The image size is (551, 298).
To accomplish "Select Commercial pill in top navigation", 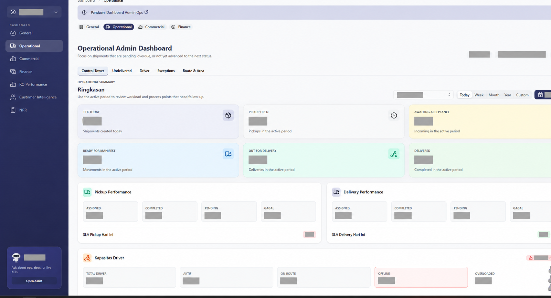I will tap(151, 27).
